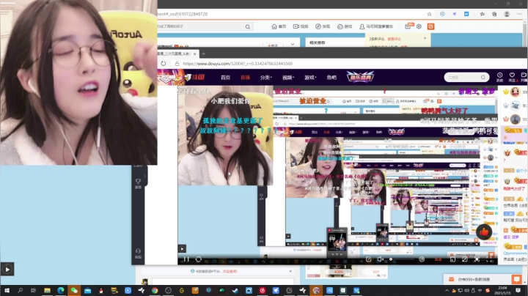Open 游戏 in the background forum window

pos(345,26)
